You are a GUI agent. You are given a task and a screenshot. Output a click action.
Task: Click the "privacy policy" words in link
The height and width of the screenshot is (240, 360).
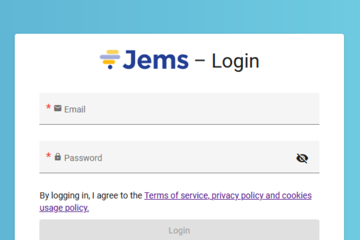click(x=237, y=196)
